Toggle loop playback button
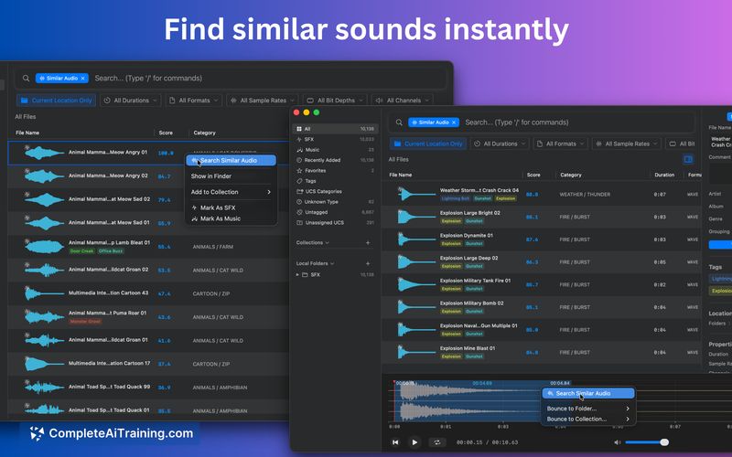 437,442
